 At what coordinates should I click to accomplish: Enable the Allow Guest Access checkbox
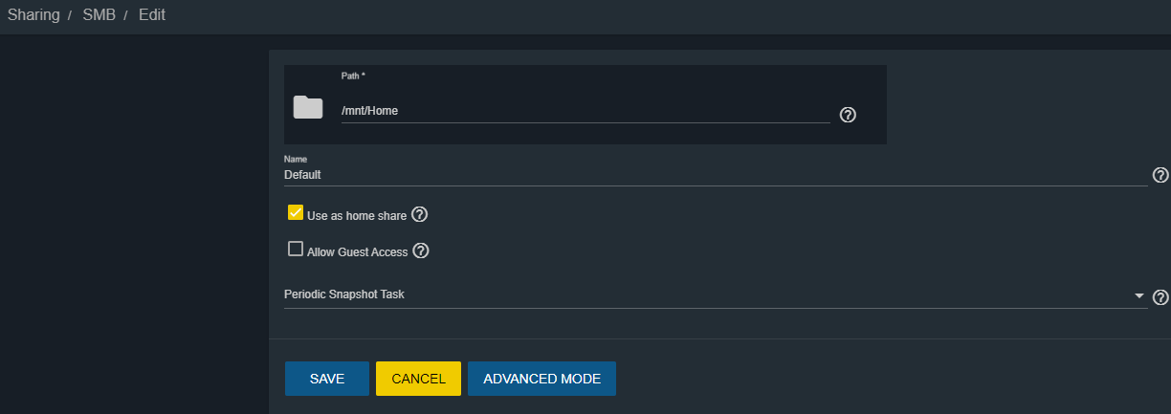click(296, 250)
